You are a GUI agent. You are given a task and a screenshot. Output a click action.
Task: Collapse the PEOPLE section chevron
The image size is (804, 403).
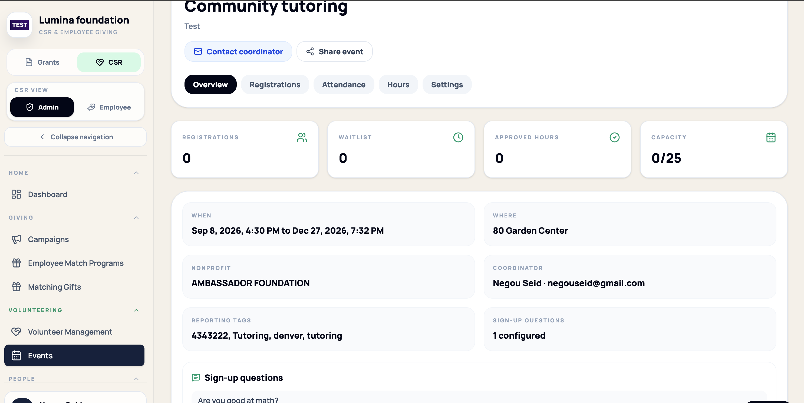pos(136,379)
